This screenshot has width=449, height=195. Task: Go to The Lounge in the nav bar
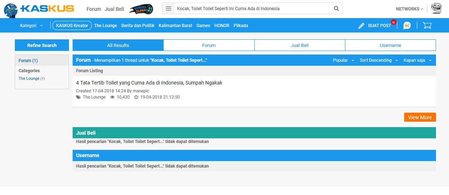105,26
